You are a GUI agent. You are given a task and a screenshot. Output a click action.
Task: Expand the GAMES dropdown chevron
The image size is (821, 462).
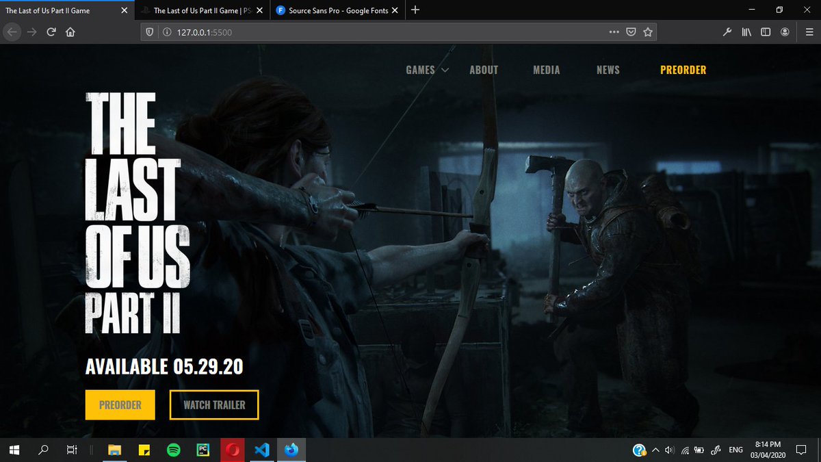click(445, 70)
